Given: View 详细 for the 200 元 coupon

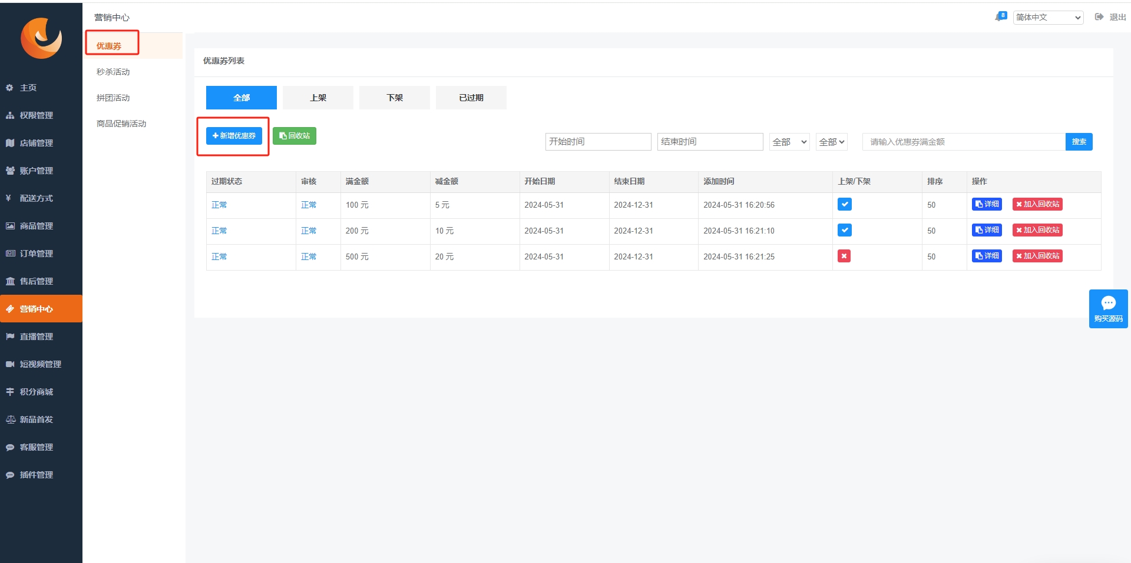Looking at the screenshot, I should [987, 230].
